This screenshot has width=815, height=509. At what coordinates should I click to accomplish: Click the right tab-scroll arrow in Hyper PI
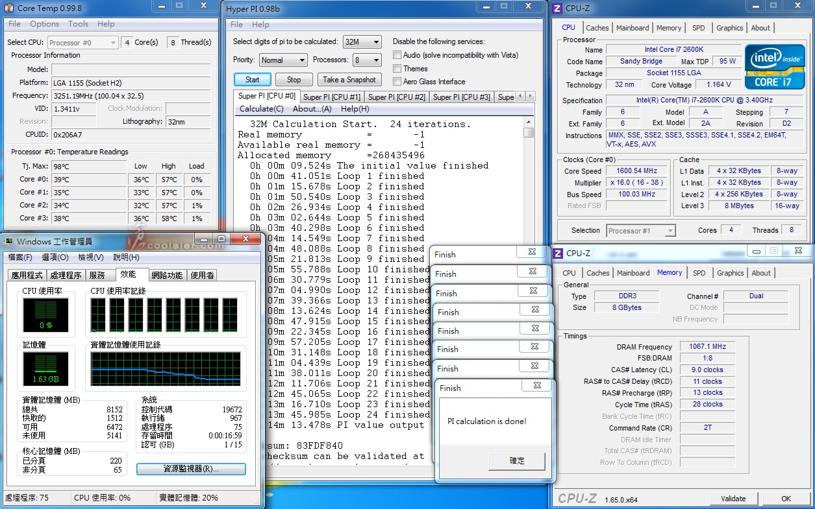tap(530, 96)
